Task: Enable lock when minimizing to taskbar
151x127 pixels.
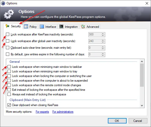Action: pyautogui.click(x=9, y=67)
